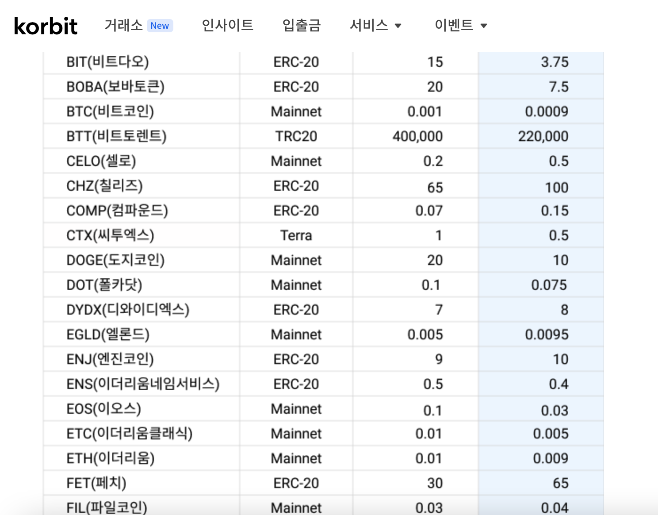The image size is (658, 515).
Task: Click the 7.5 value in BOBA row
Action: (x=559, y=87)
